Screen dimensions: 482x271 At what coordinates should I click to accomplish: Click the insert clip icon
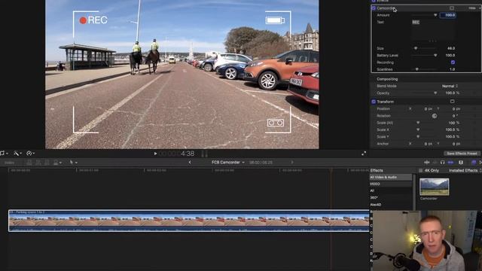[x=38, y=163]
